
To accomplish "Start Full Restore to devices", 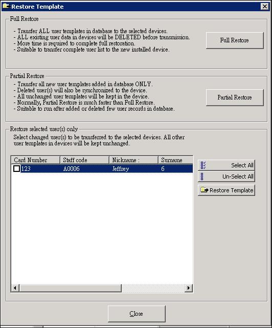I will click(235, 40).
